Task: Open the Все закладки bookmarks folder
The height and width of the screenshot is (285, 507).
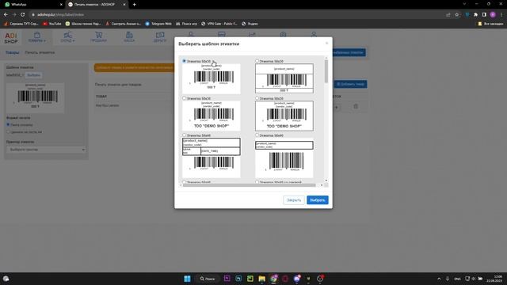Action: coord(491,24)
